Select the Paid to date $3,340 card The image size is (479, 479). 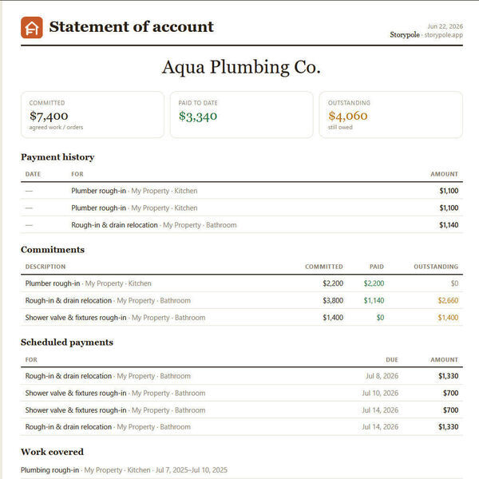242,114
